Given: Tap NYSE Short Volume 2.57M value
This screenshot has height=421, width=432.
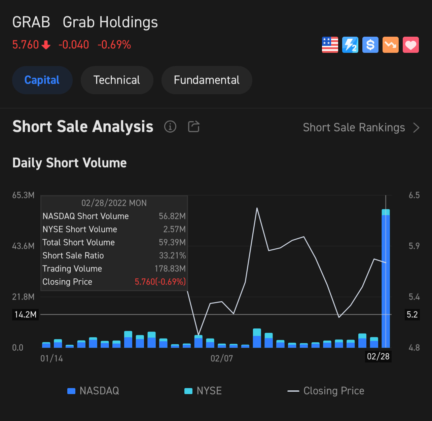Looking at the screenshot, I should [x=175, y=229].
